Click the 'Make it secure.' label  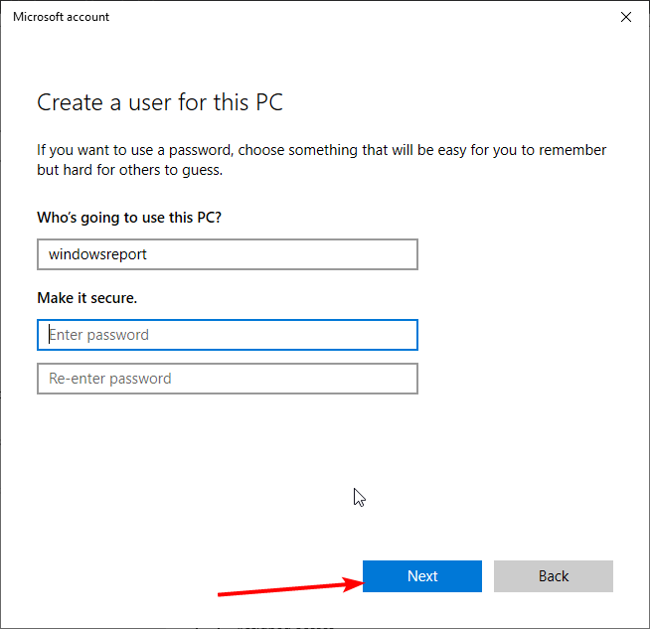click(x=87, y=298)
